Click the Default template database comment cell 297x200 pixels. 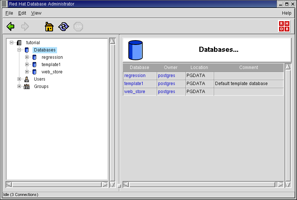(248, 83)
